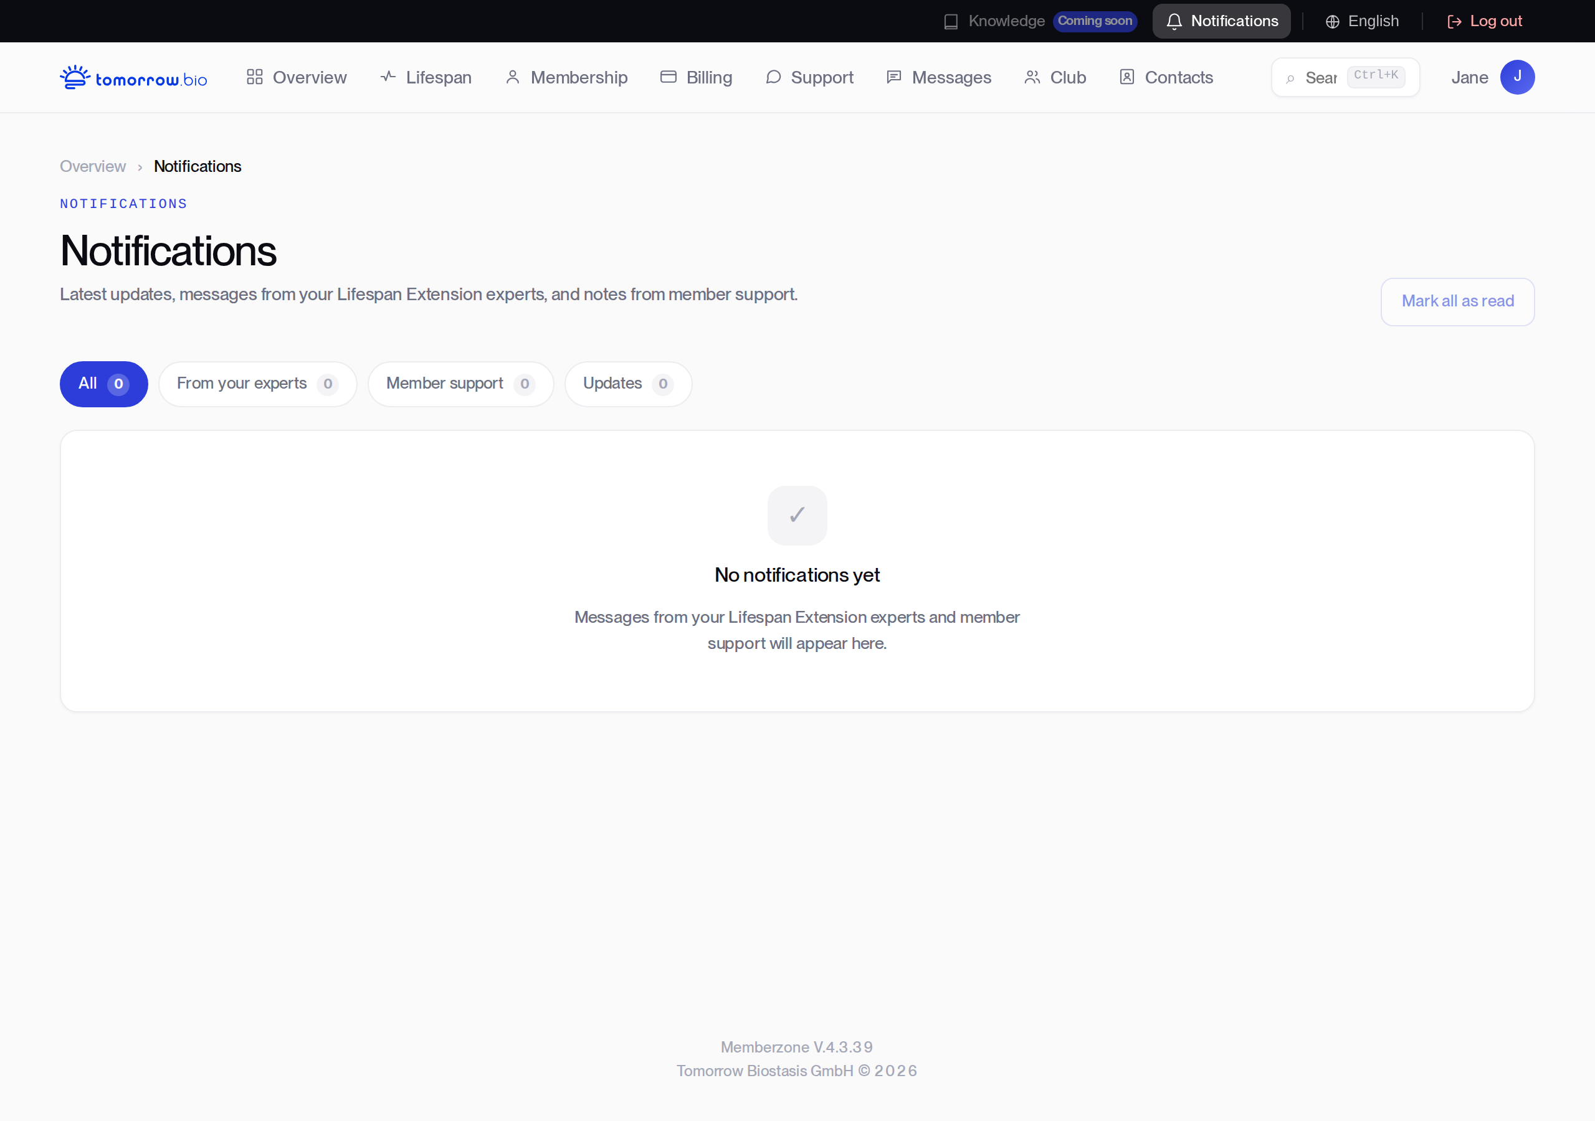Focus the search input field
The image size is (1595, 1121).
(x=1345, y=77)
